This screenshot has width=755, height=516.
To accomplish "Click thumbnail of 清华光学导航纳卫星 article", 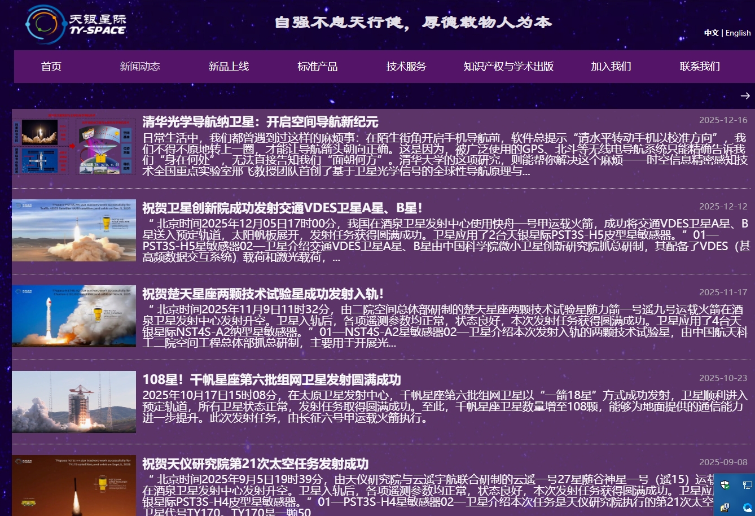I will [74, 144].
